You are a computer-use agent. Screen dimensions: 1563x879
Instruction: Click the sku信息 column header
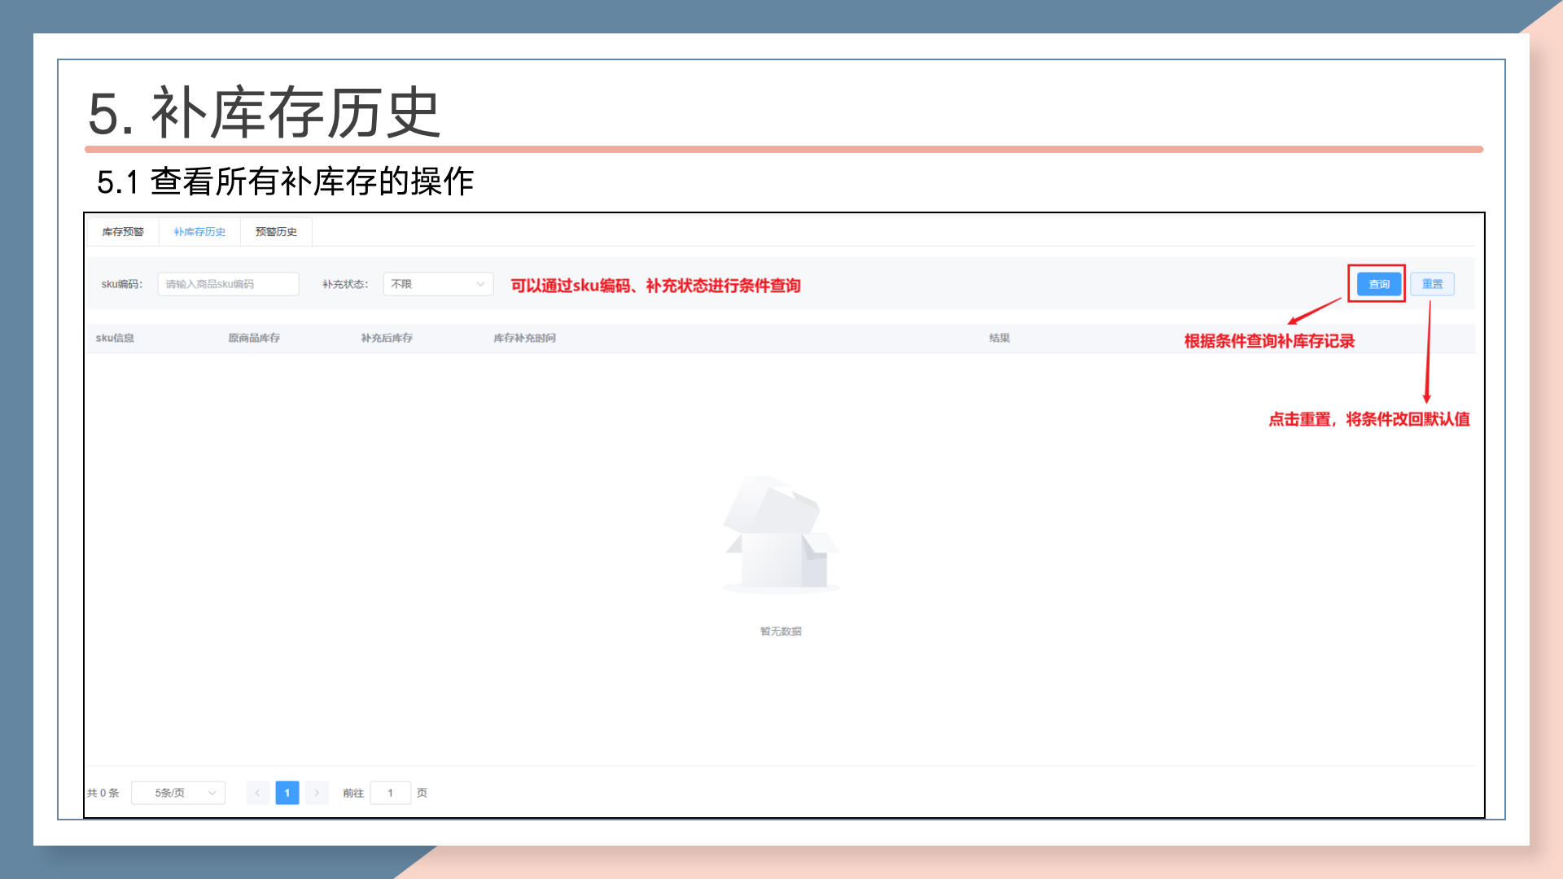point(115,338)
